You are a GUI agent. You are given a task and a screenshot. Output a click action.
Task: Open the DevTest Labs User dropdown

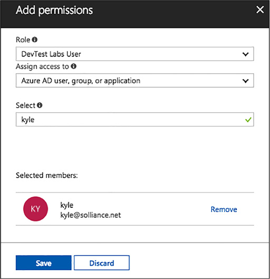point(135,54)
